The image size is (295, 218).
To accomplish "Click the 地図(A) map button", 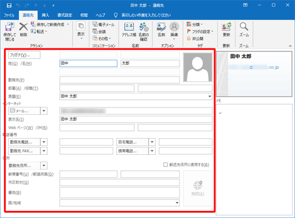I will click(x=198, y=188).
